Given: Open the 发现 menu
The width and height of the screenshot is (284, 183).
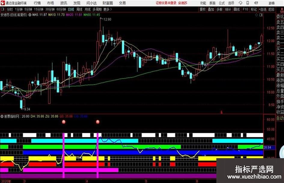Looking at the screenshot, I should [77, 3].
